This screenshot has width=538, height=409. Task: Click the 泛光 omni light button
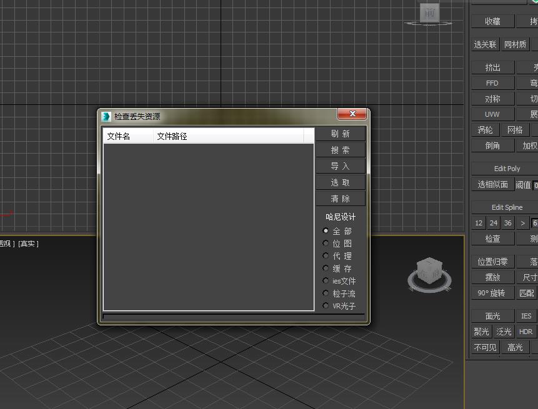504,332
